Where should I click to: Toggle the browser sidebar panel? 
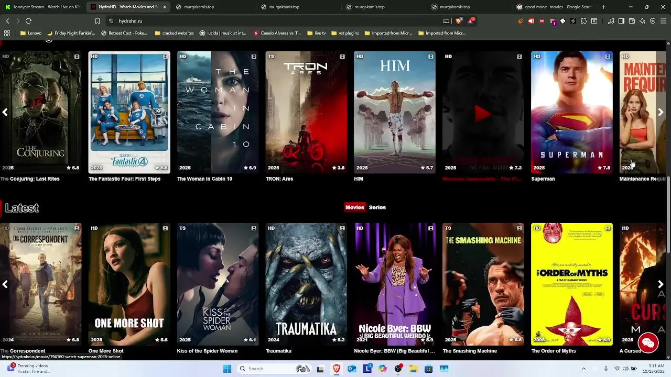click(621, 21)
